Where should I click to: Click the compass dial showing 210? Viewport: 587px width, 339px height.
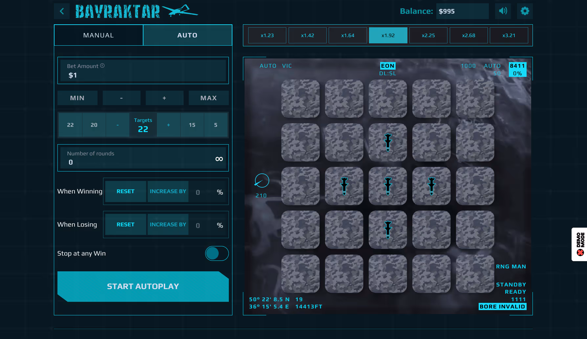pos(262,181)
